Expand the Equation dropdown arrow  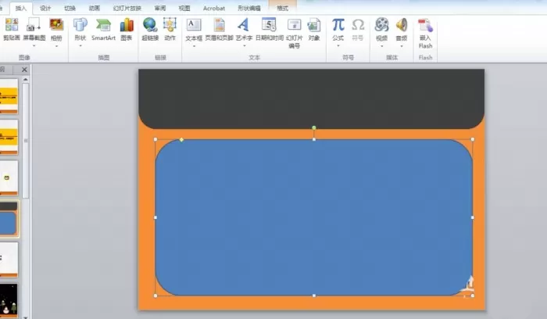(338, 45)
